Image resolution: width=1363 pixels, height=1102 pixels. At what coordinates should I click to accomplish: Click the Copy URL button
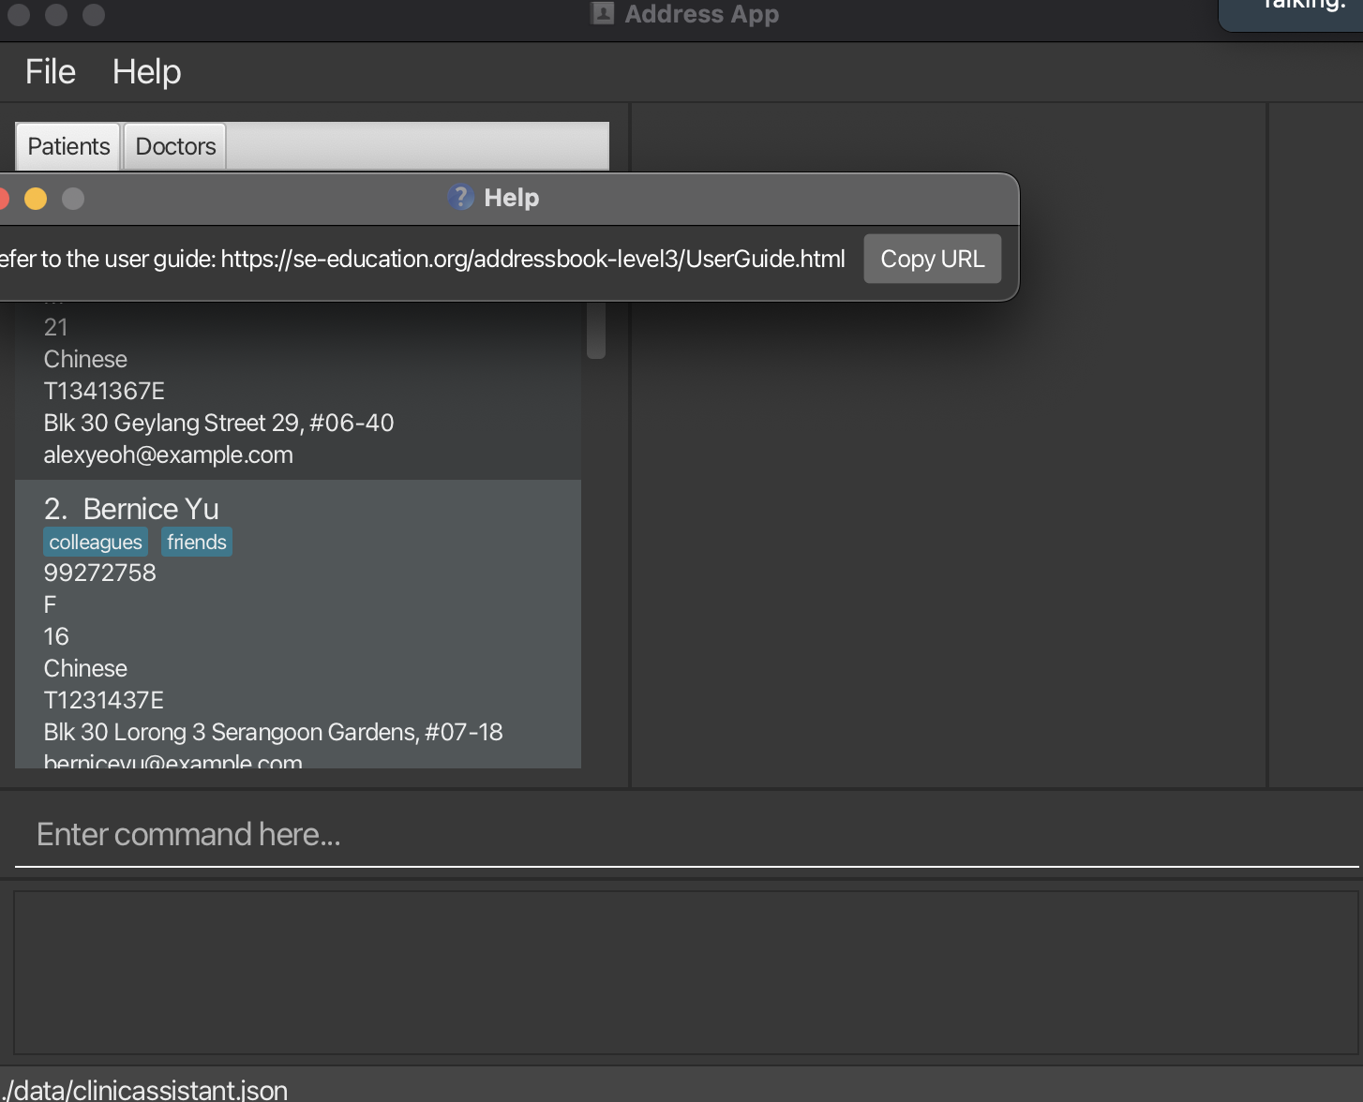click(x=933, y=259)
